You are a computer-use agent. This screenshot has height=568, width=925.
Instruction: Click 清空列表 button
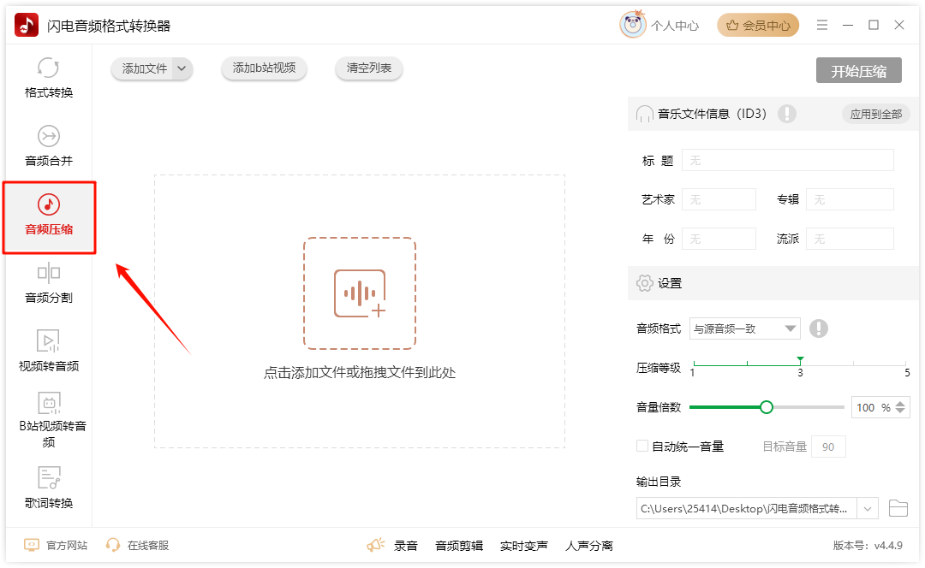tap(368, 68)
